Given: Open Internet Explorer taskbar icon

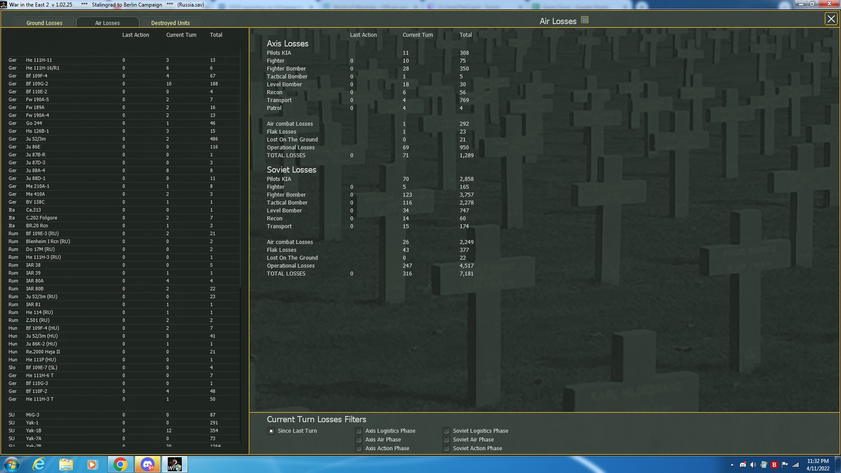Looking at the screenshot, I should tap(39, 464).
